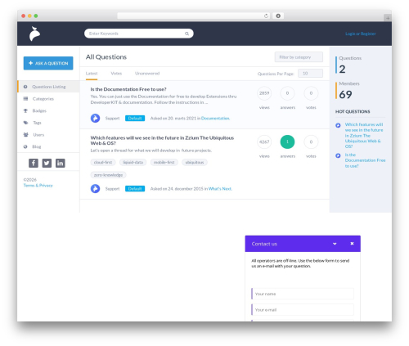This screenshot has width=409, height=346.
Task: Click the Ask a Question button
Action: click(48, 63)
